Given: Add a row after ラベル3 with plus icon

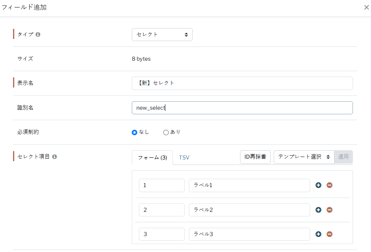Looking at the screenshot, I should pos(319,234).
